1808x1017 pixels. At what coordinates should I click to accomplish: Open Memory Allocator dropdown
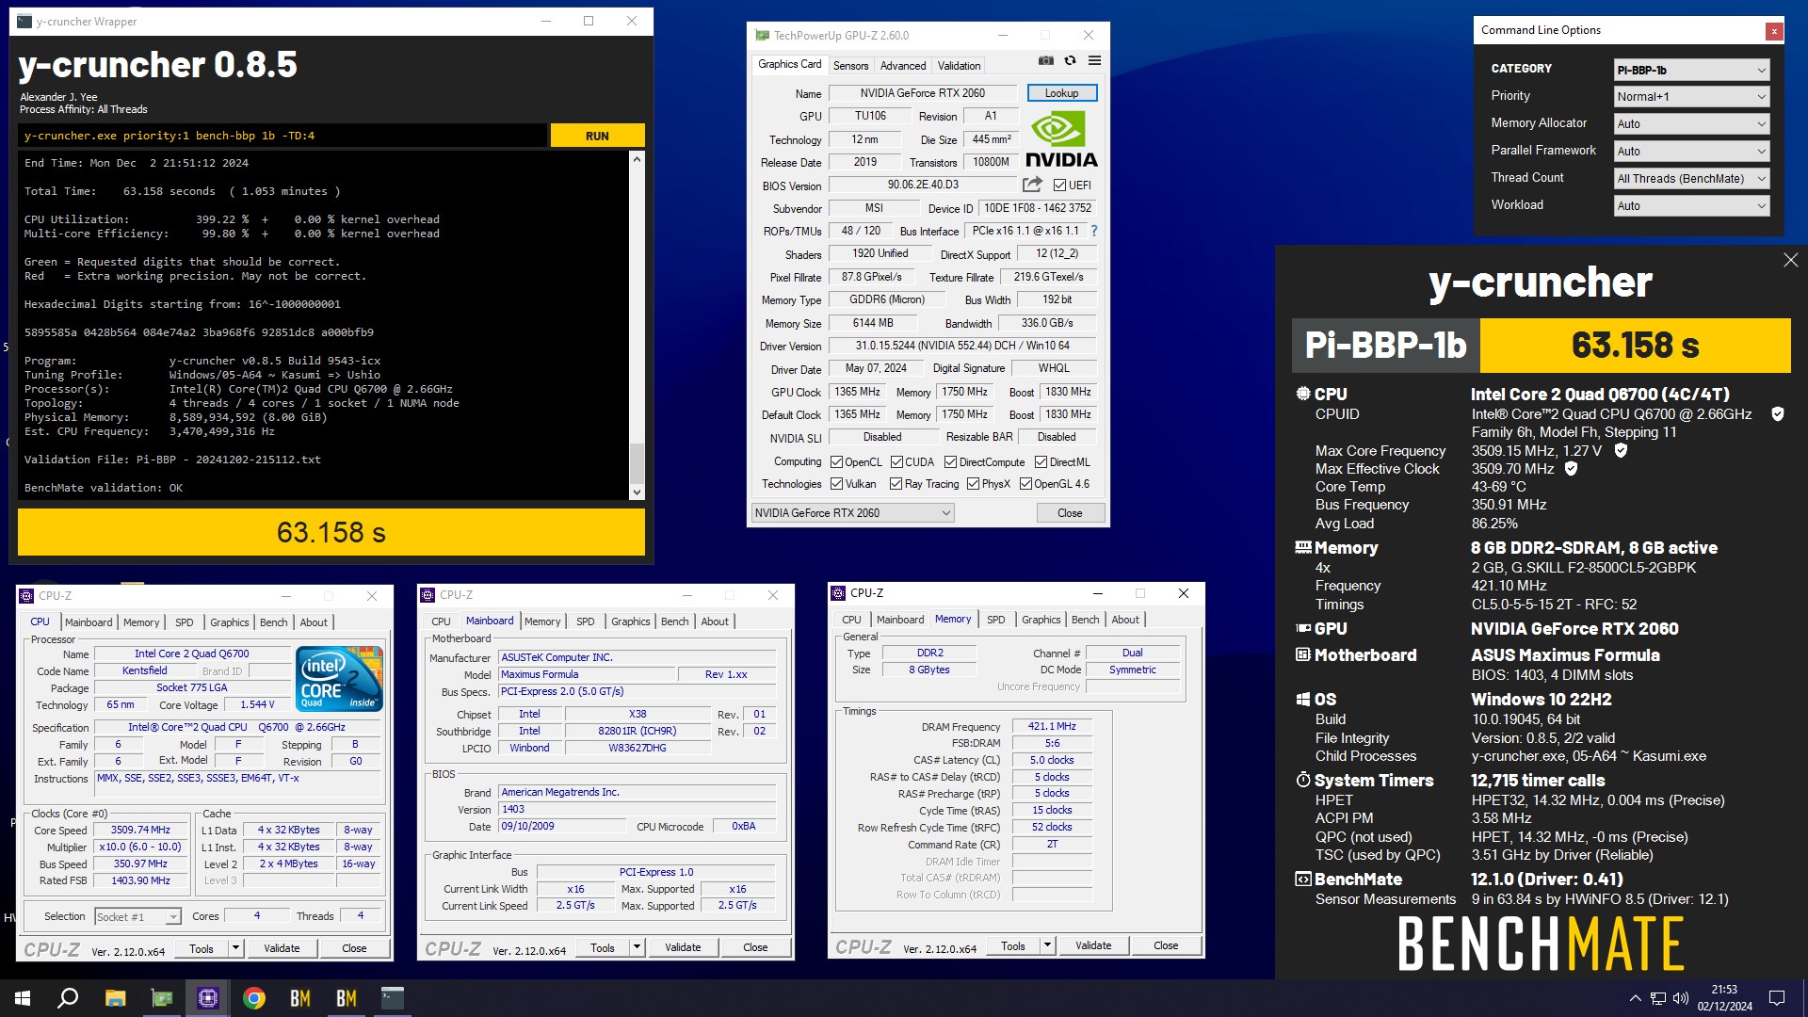[1691, 124]
